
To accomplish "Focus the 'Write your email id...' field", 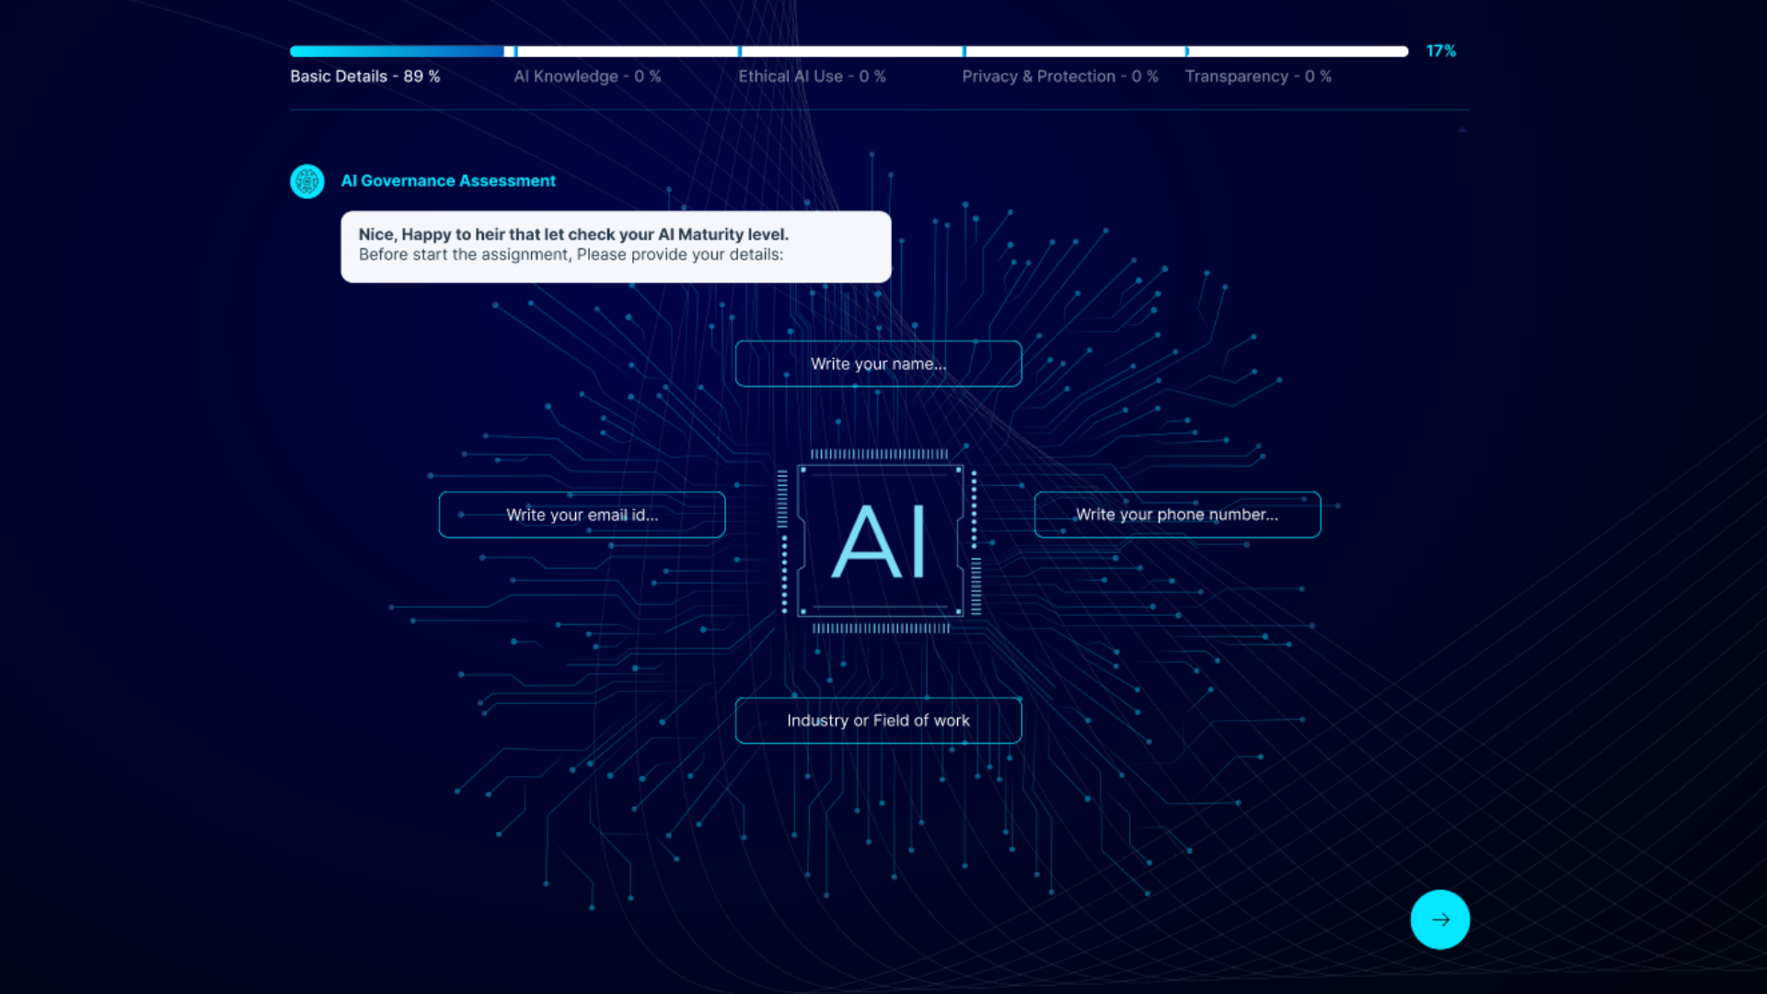I will pos(582,514).
